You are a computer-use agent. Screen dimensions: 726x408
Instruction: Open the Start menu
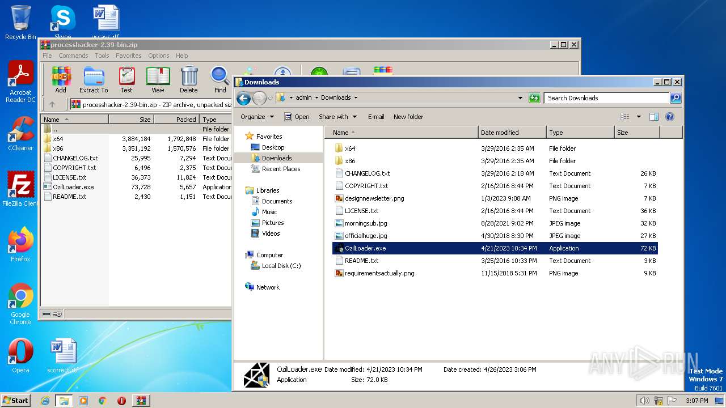point(15,401)
